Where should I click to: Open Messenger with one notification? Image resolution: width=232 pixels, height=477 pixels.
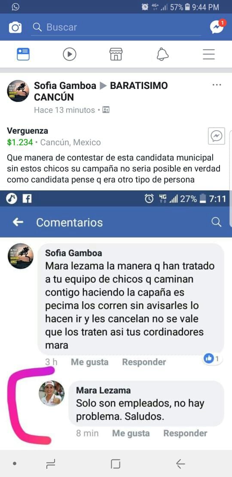[x=218, y=27]
